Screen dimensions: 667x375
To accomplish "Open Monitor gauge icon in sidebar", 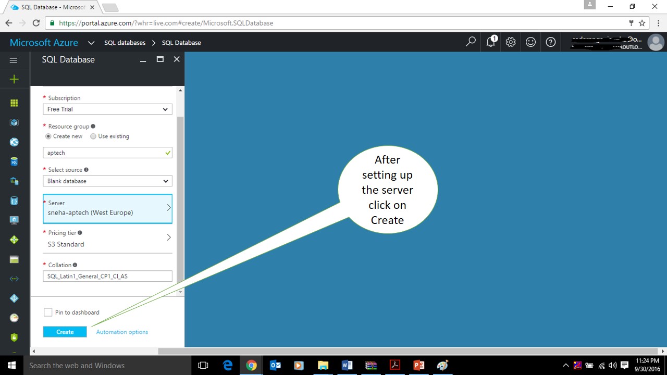I will 14,318.
